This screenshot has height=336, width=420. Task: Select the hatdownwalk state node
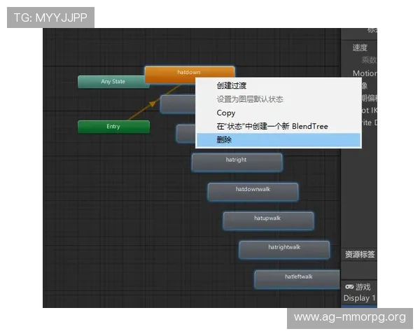[253, 192]
